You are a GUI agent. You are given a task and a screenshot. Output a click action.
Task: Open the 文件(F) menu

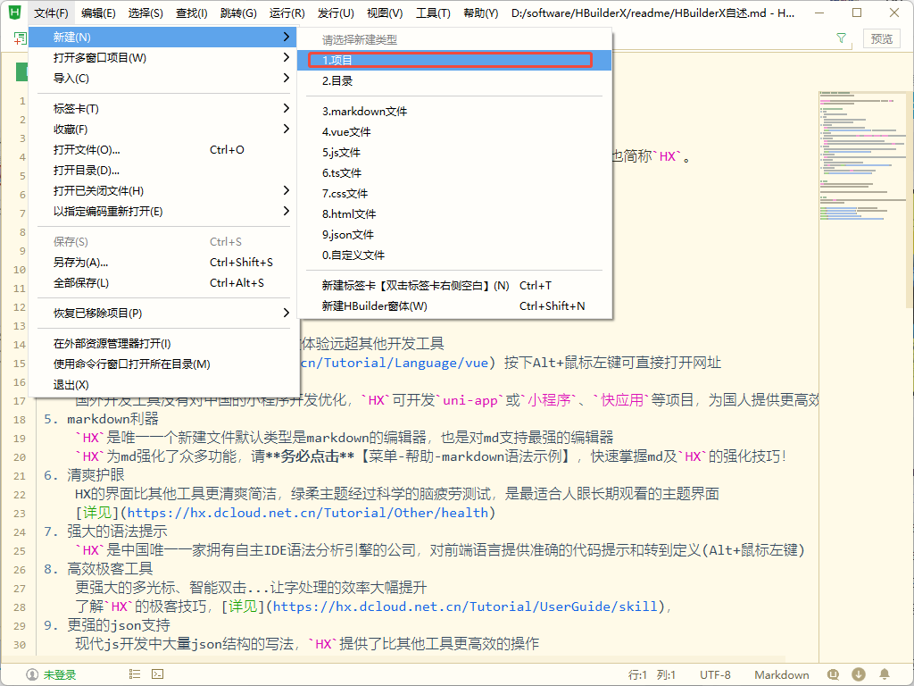click(51, 13)
